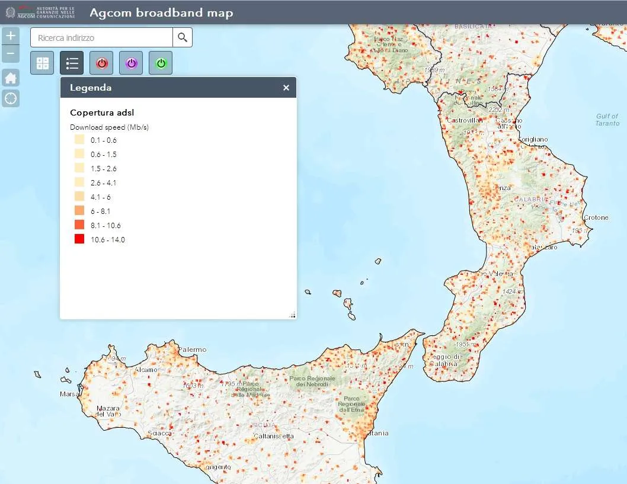Screen dimensions: 627x484
Task: Click the Legenda panel resize handle
Action: pyautogui.click(x=293, y=315)
